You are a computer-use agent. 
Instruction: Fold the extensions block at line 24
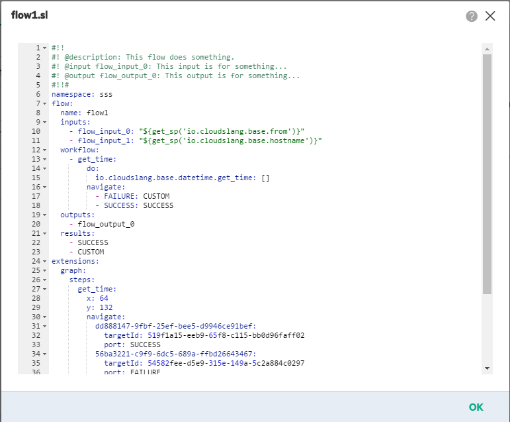point(44,262)
